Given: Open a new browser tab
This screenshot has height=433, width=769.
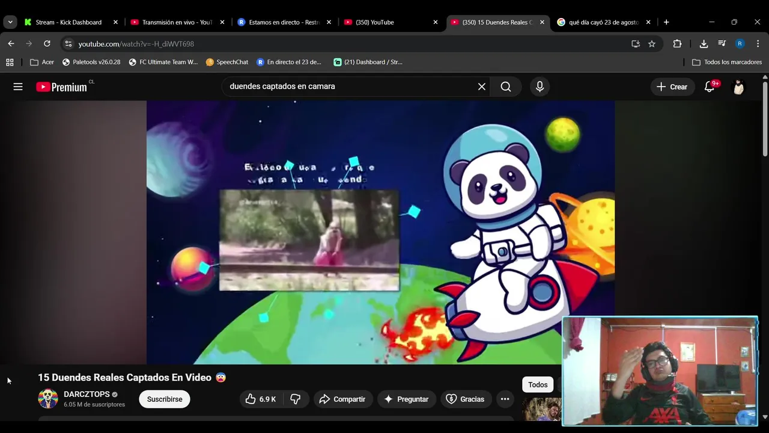Looking at the screenshot, I should coord(666,22).
